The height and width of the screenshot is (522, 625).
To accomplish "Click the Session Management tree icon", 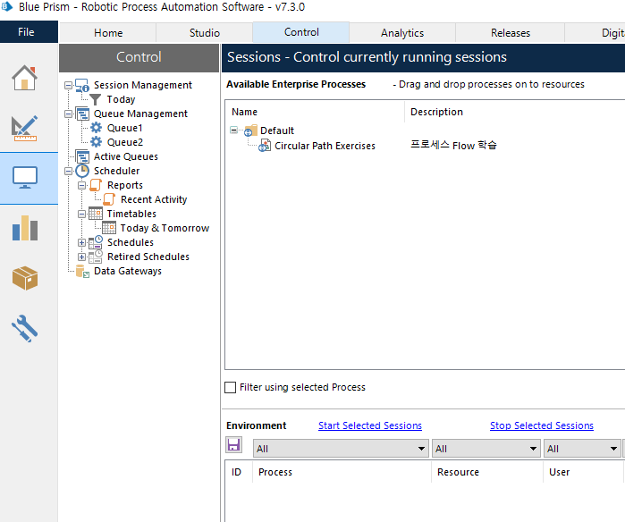I will tap(82, 85).
